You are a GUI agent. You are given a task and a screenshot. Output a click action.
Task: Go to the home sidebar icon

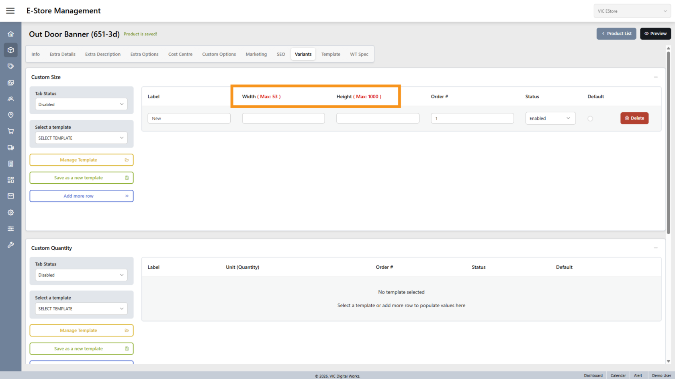[11, 34]
